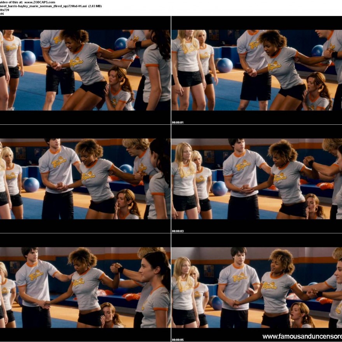Open the www.ZODCAPS.com link in header

coord(39,2)
